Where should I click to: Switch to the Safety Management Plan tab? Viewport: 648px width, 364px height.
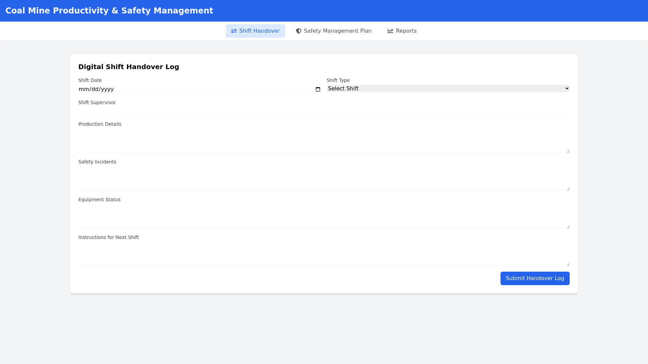click(333, 31)
